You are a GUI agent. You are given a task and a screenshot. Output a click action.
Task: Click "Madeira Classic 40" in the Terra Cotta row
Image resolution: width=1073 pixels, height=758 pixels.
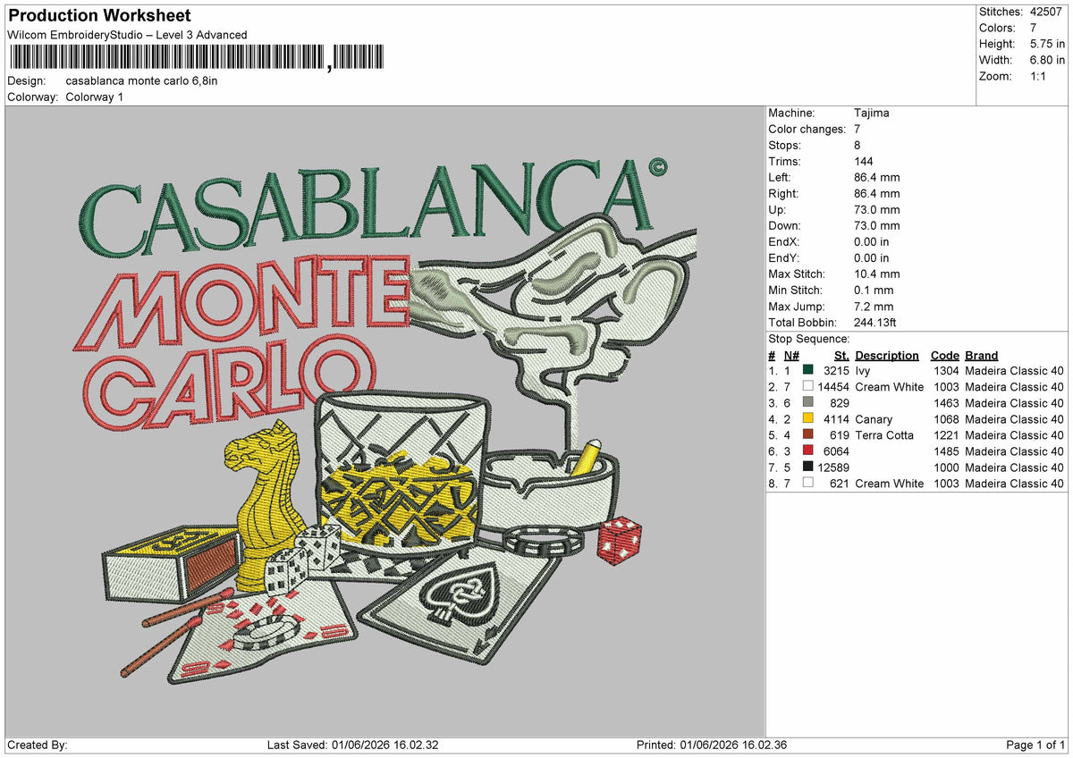pos(1014,434)
